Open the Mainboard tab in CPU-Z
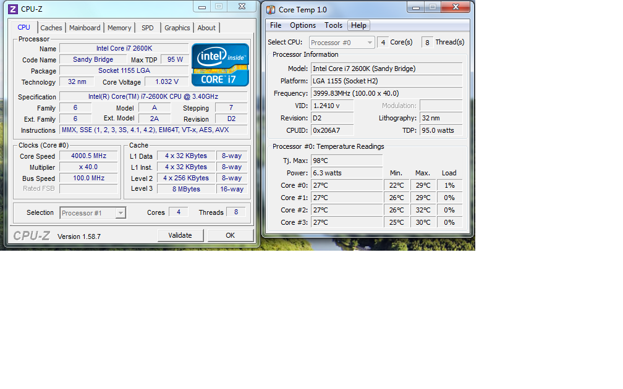 (85, 28)
